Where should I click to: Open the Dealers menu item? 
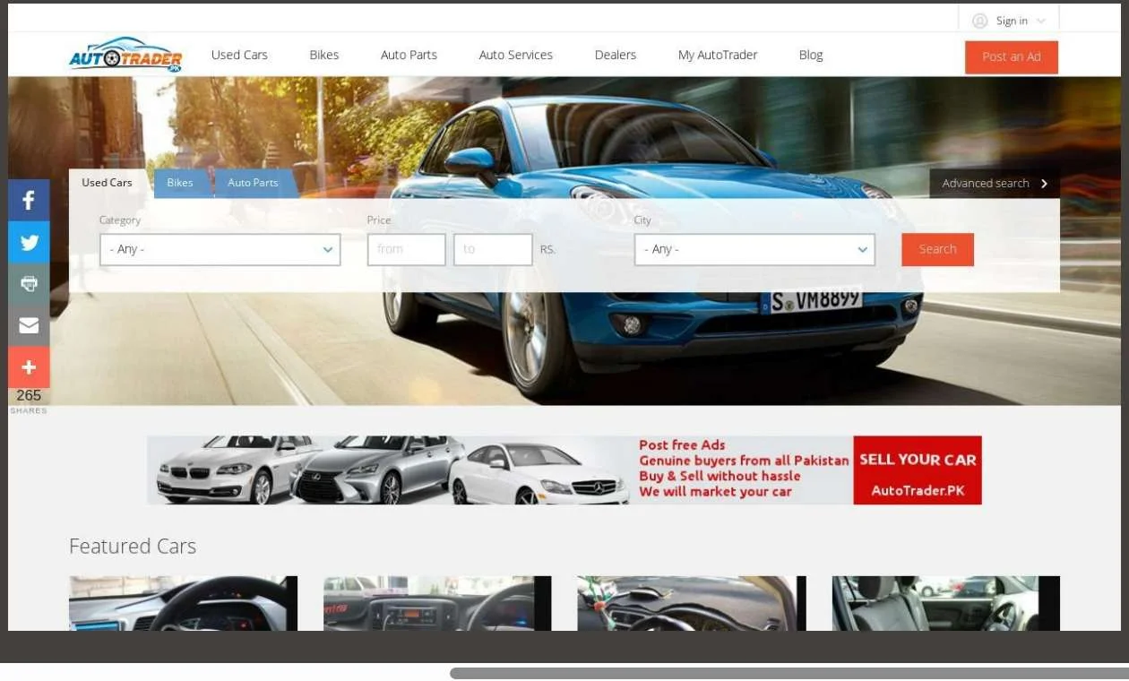click(x=615, y=56)
